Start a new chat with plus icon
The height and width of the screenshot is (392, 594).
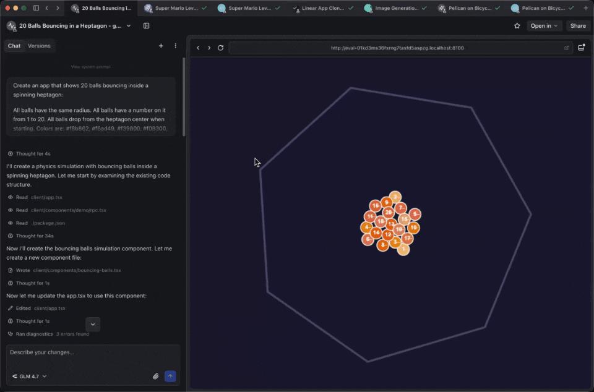tap(161, 46)
